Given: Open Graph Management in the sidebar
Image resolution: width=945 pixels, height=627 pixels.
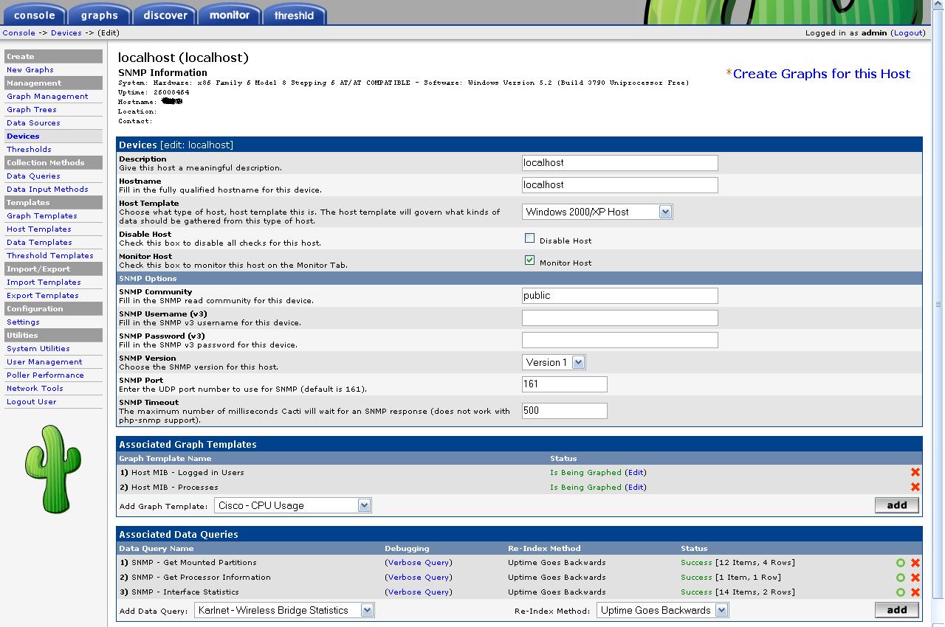Looking at the screenshot, I should [x=47, y=97].
